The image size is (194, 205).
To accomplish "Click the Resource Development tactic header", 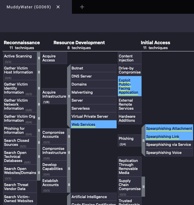I will 79,42.
